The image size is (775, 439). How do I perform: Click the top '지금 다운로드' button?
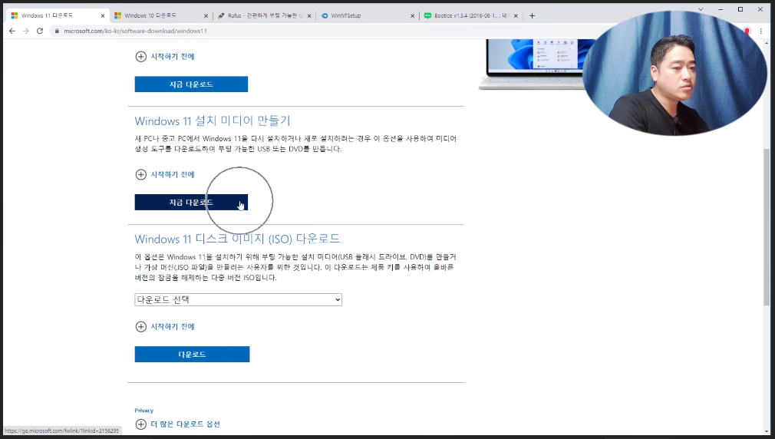pos(191,84)
